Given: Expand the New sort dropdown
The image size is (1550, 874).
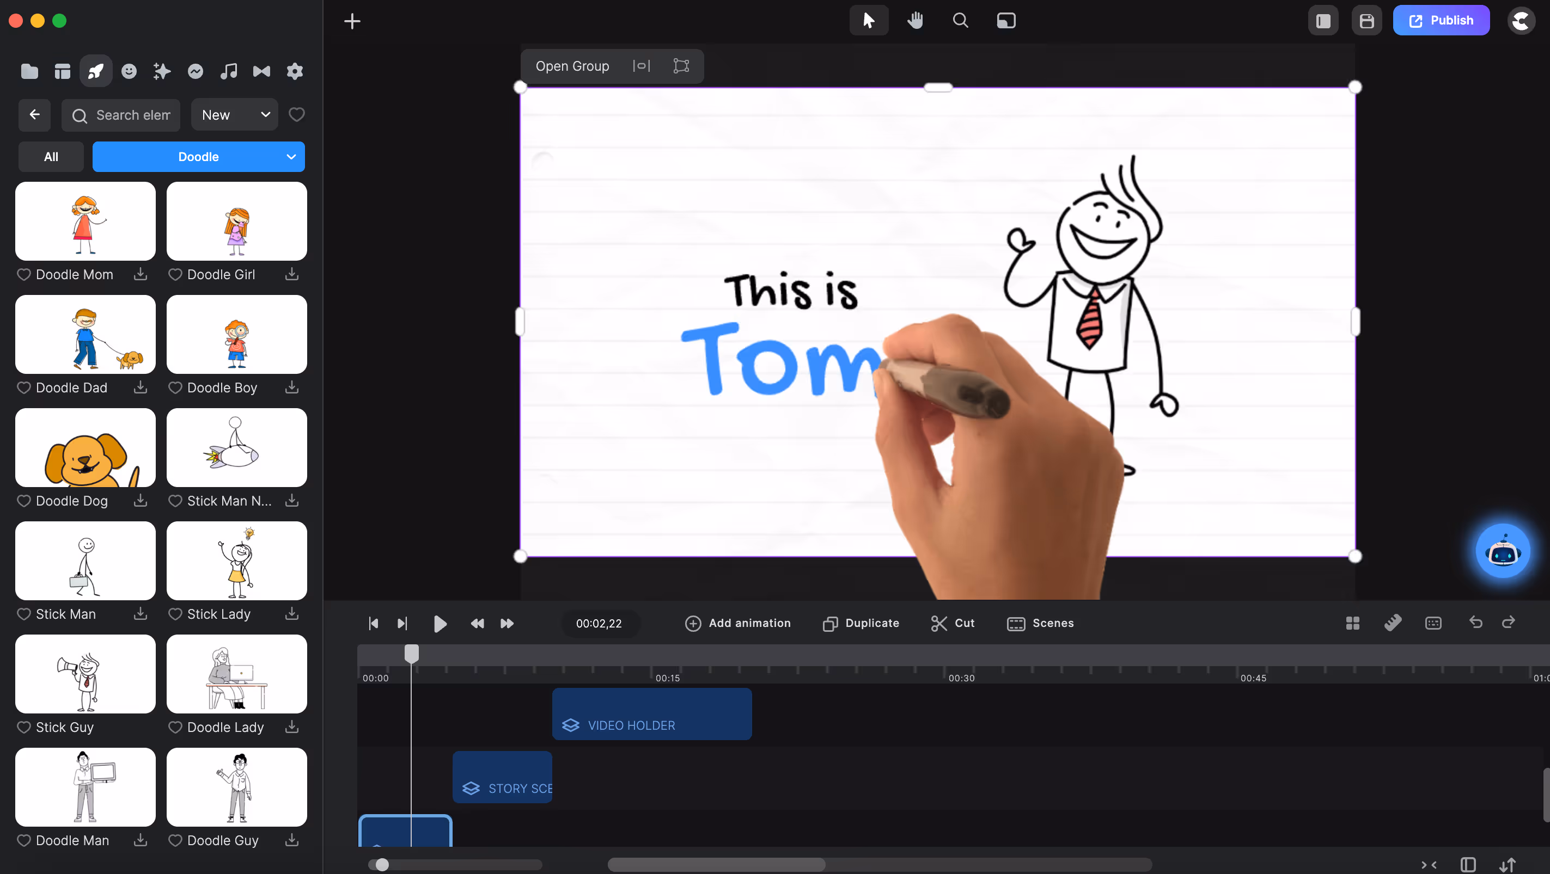Looking at the screenshot, I should (x=235, y=114).
